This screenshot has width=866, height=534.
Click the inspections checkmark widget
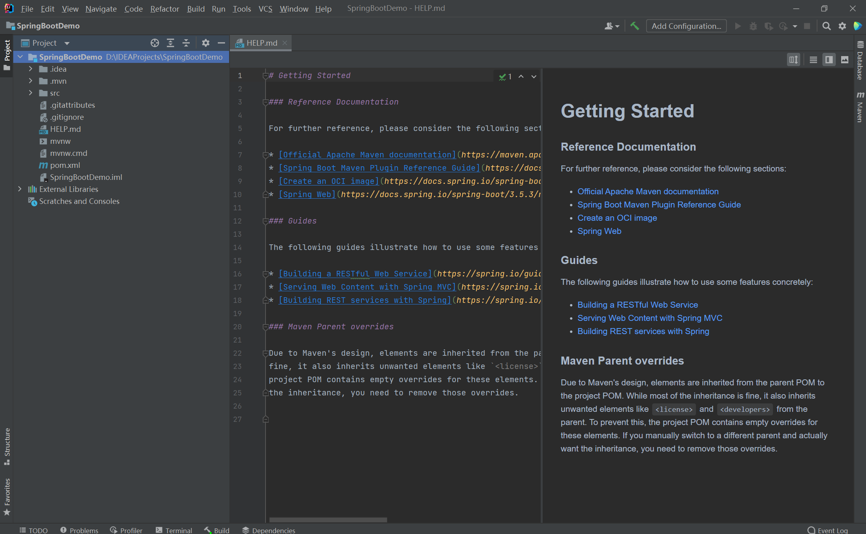505,77
